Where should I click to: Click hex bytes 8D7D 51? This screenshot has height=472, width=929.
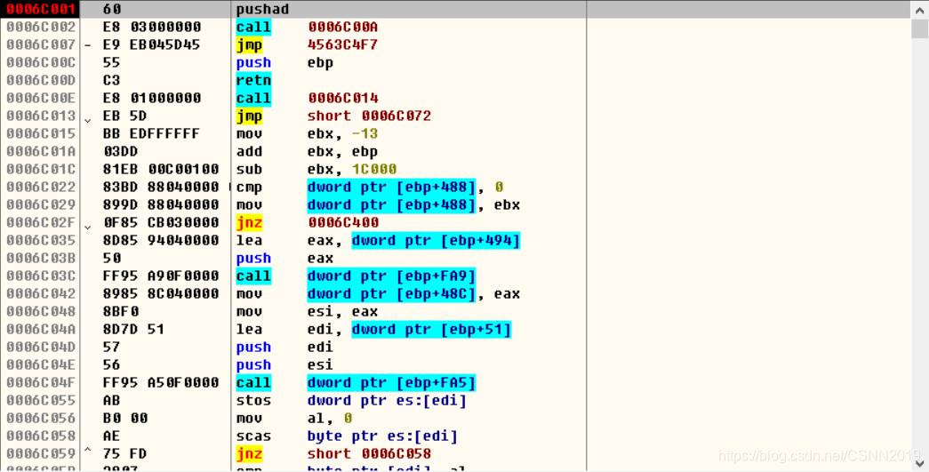134,329
